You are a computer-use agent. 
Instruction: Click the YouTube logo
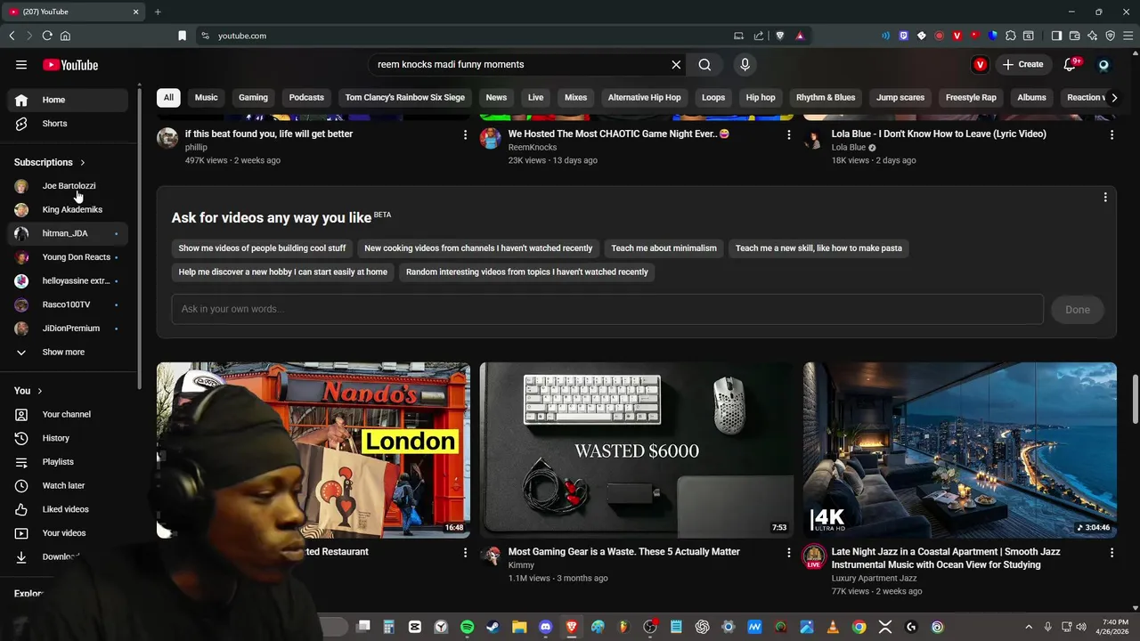click(70, 64)
